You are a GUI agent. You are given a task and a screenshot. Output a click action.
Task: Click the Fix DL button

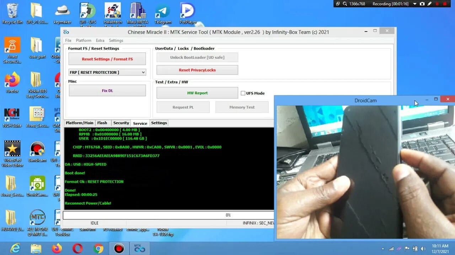click(107, 90)
